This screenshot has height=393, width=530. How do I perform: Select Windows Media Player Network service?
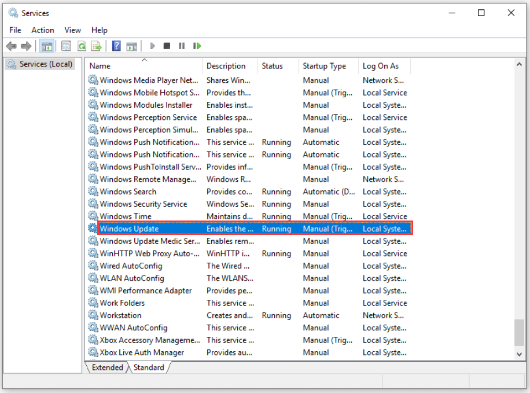[x=248, y=80]
